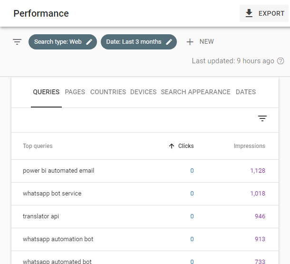This screenshot has height=264, width=290.
Task: Edit the Search type: Web chip
Action: coord(63,42)
